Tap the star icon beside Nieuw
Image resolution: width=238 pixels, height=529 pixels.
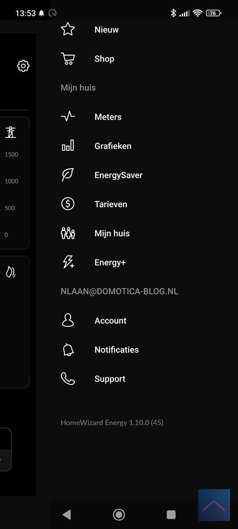point(68,29)
